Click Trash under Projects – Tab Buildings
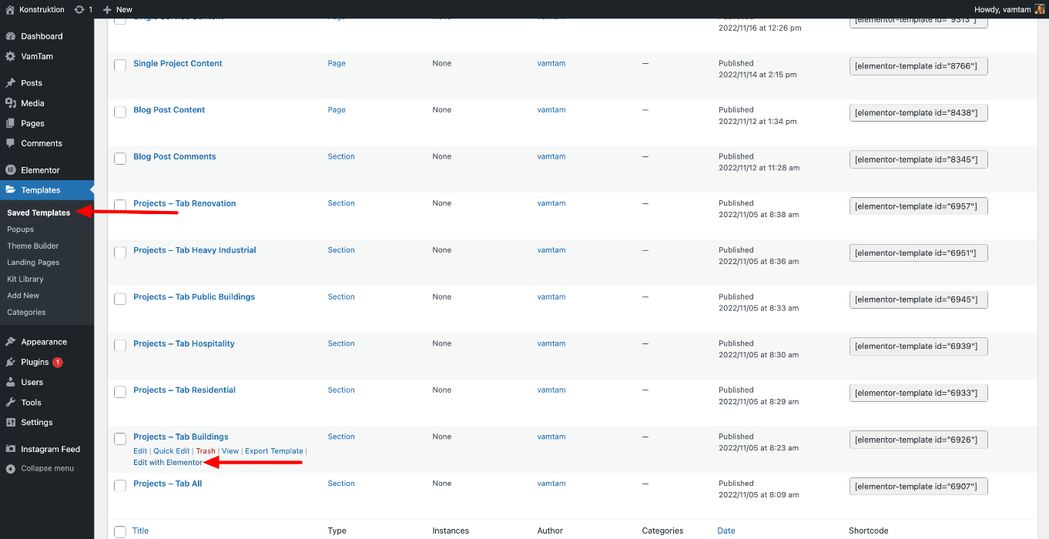The image size is (1049, 539). click(x=206, y=451)
